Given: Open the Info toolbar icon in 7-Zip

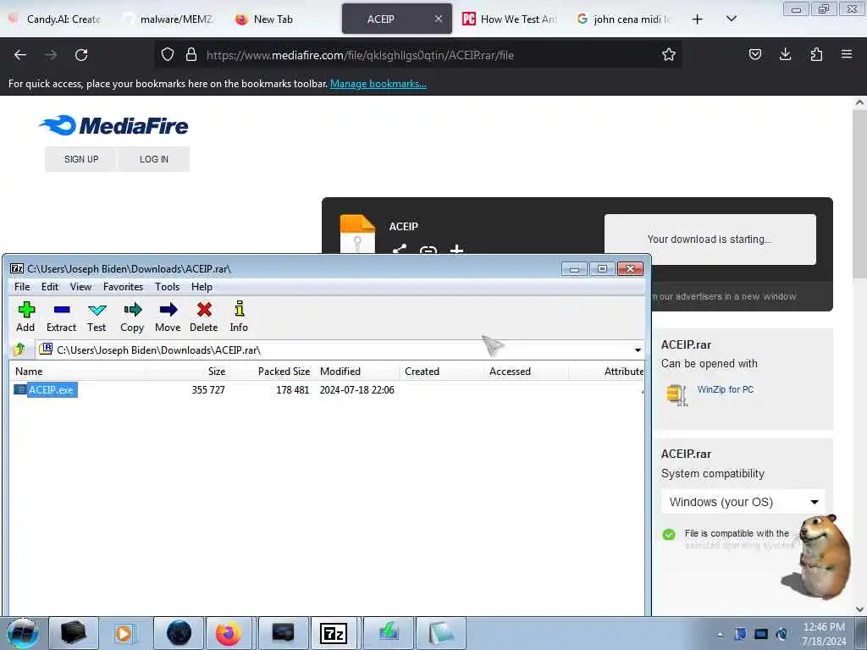Looking at the screenshot, I should point(239,317).
